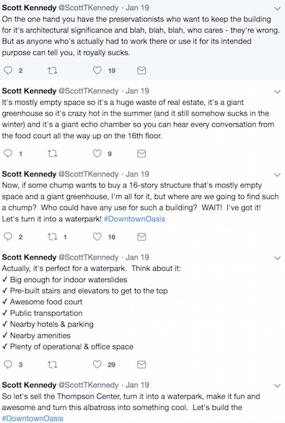285x423 pixels.
Task: Like the 'echo chamber' tweet with 9 likes
Action: [97, 153]
